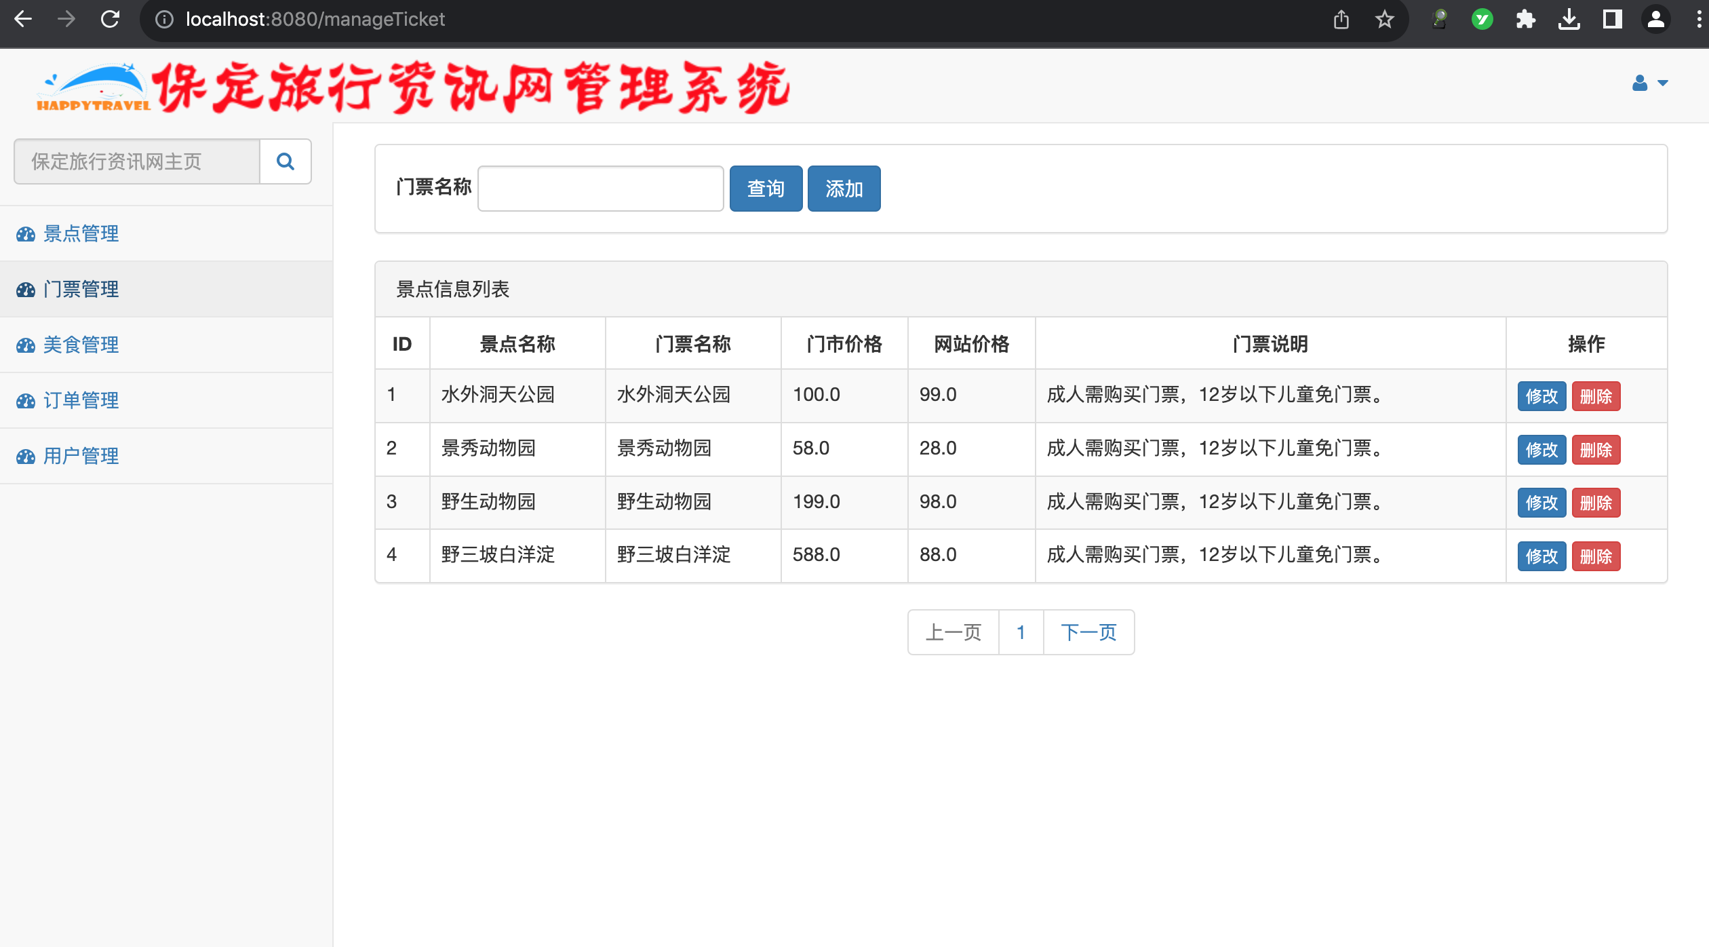
Task: Click the browser forward arrow
Action: 66,19
